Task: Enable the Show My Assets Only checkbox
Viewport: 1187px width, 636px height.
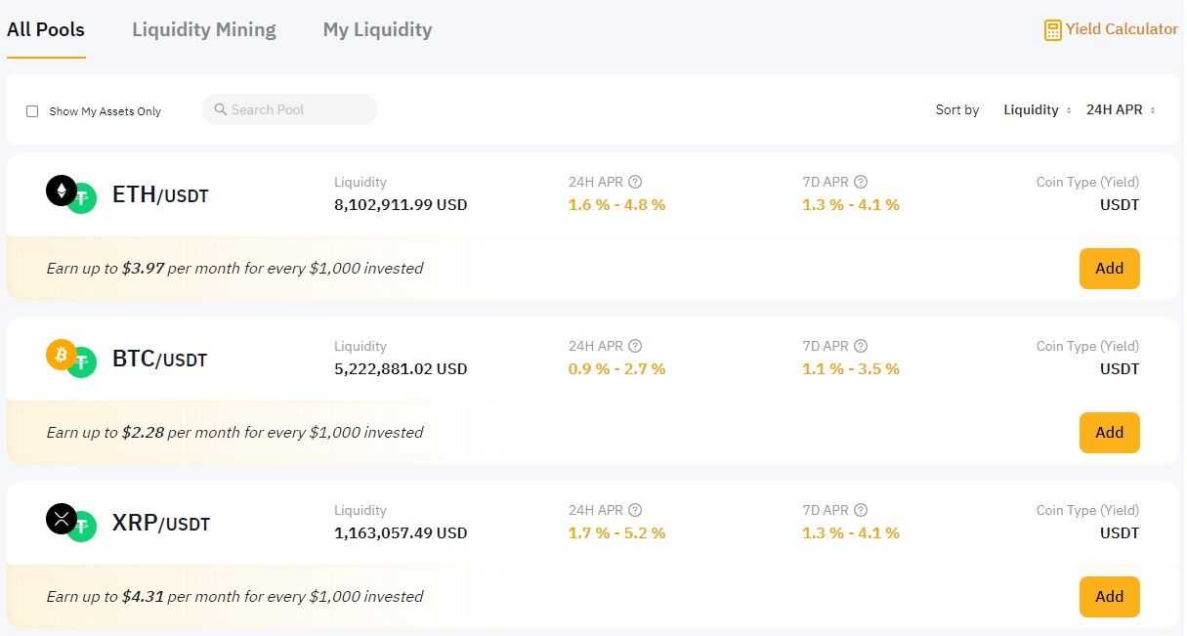Action: point(32,110)
